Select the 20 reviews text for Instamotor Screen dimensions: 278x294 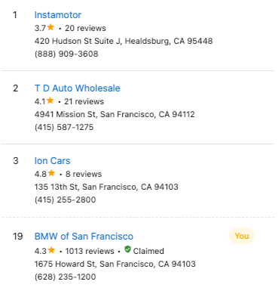click(x=85, y=28)
